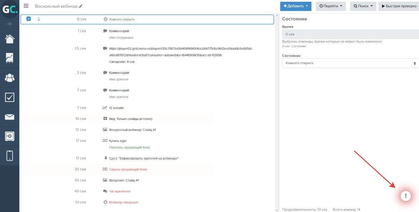Click the exclamation mark help button
This screenshot has width=419, height=212.
click(x=405, y=196)
